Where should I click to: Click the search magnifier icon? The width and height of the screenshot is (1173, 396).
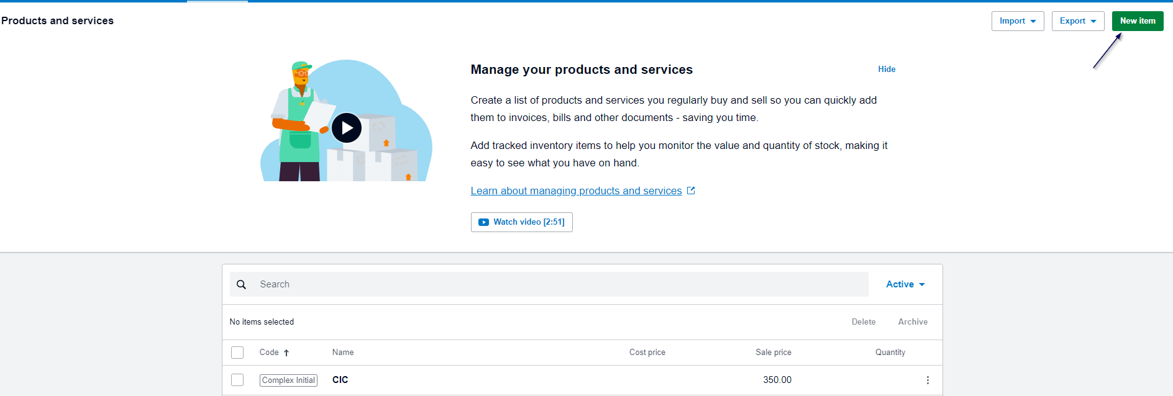242,284
